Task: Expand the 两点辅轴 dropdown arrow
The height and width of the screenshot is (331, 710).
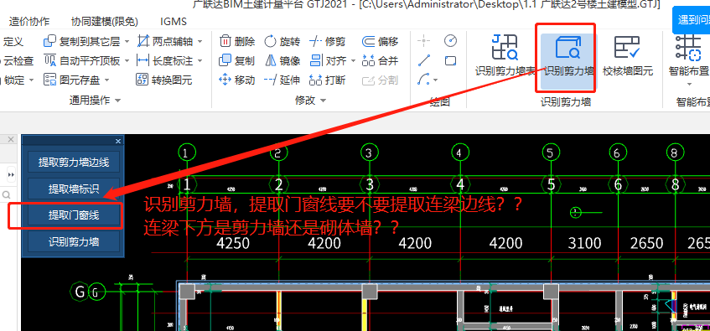Action: click(200, 42)
